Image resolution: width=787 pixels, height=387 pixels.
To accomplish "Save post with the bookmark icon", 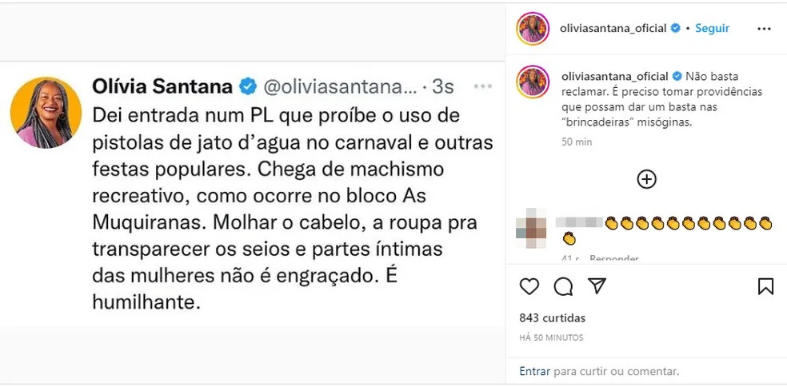I will pyautogui.click(x=765, y=286).
